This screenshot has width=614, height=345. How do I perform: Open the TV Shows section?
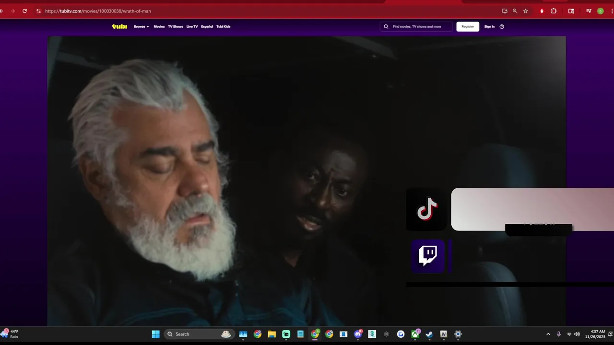[175, 26]
